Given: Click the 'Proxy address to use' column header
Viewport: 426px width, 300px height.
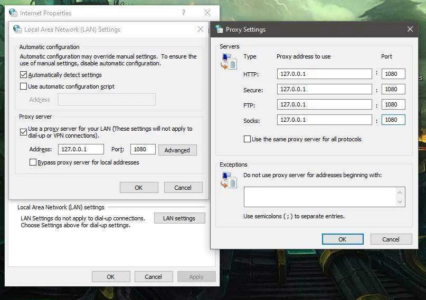Looking at the screenshot, I should point(304,56).
